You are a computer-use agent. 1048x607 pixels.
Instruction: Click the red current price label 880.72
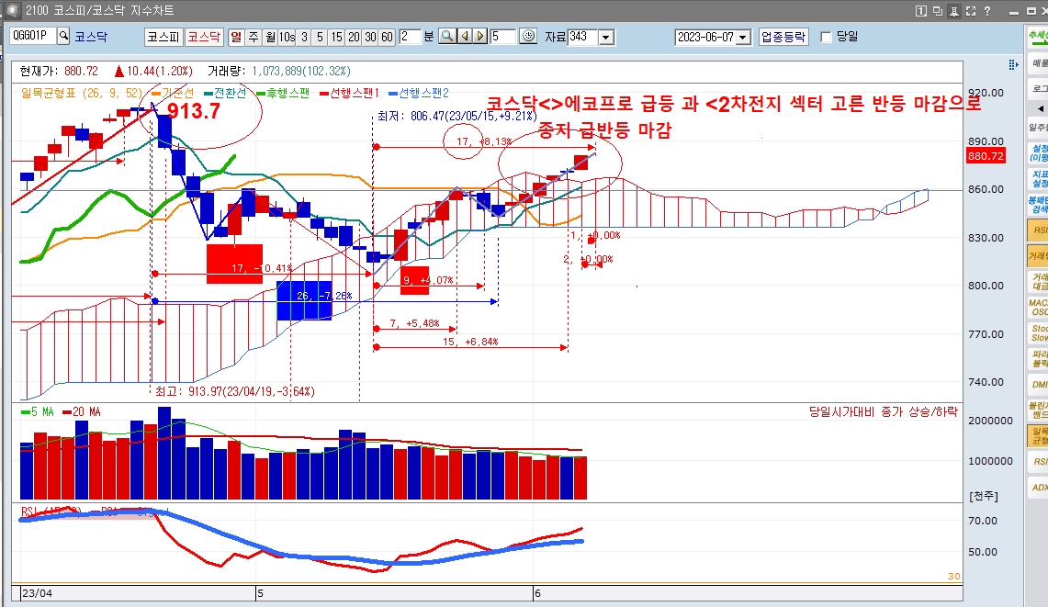tap(986, 156)
